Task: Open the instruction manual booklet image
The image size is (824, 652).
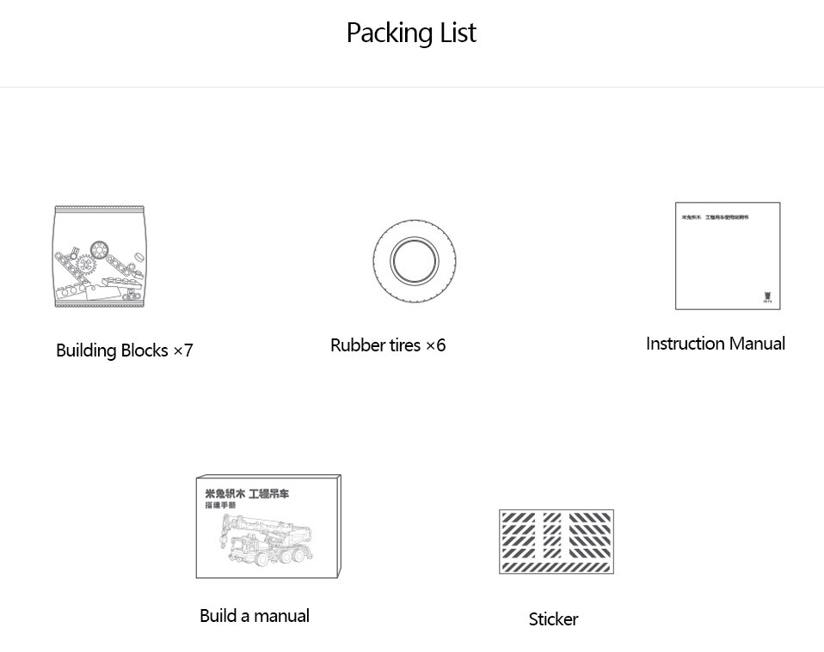Action: [x=728, y=256]
